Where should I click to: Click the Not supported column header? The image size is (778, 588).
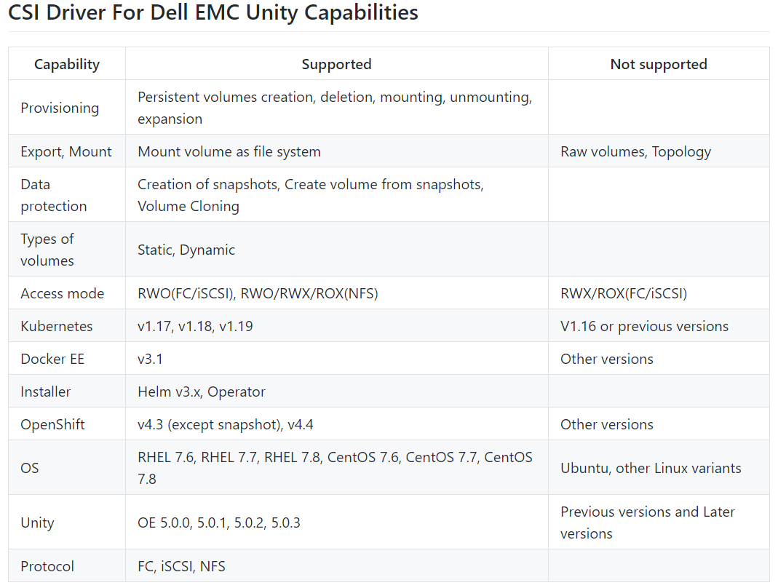tap(659, 64)
